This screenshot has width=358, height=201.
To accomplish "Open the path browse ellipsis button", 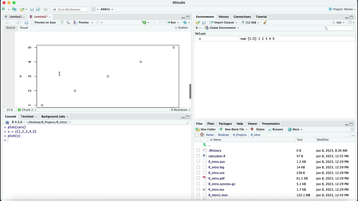I will point(353,135).
